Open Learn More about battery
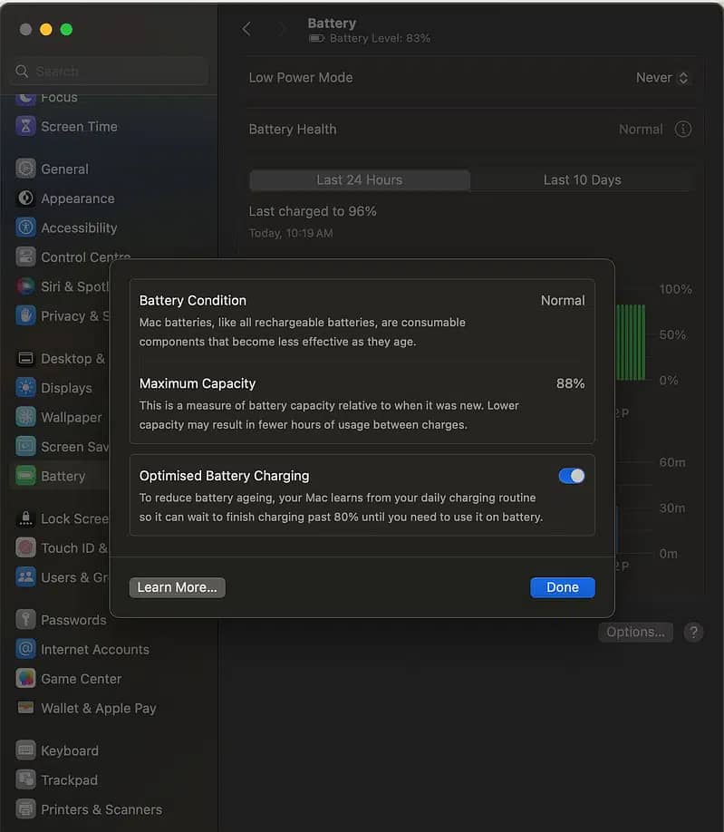The width and height of the screenshot is (724, 832). click(x=178, y=587)
